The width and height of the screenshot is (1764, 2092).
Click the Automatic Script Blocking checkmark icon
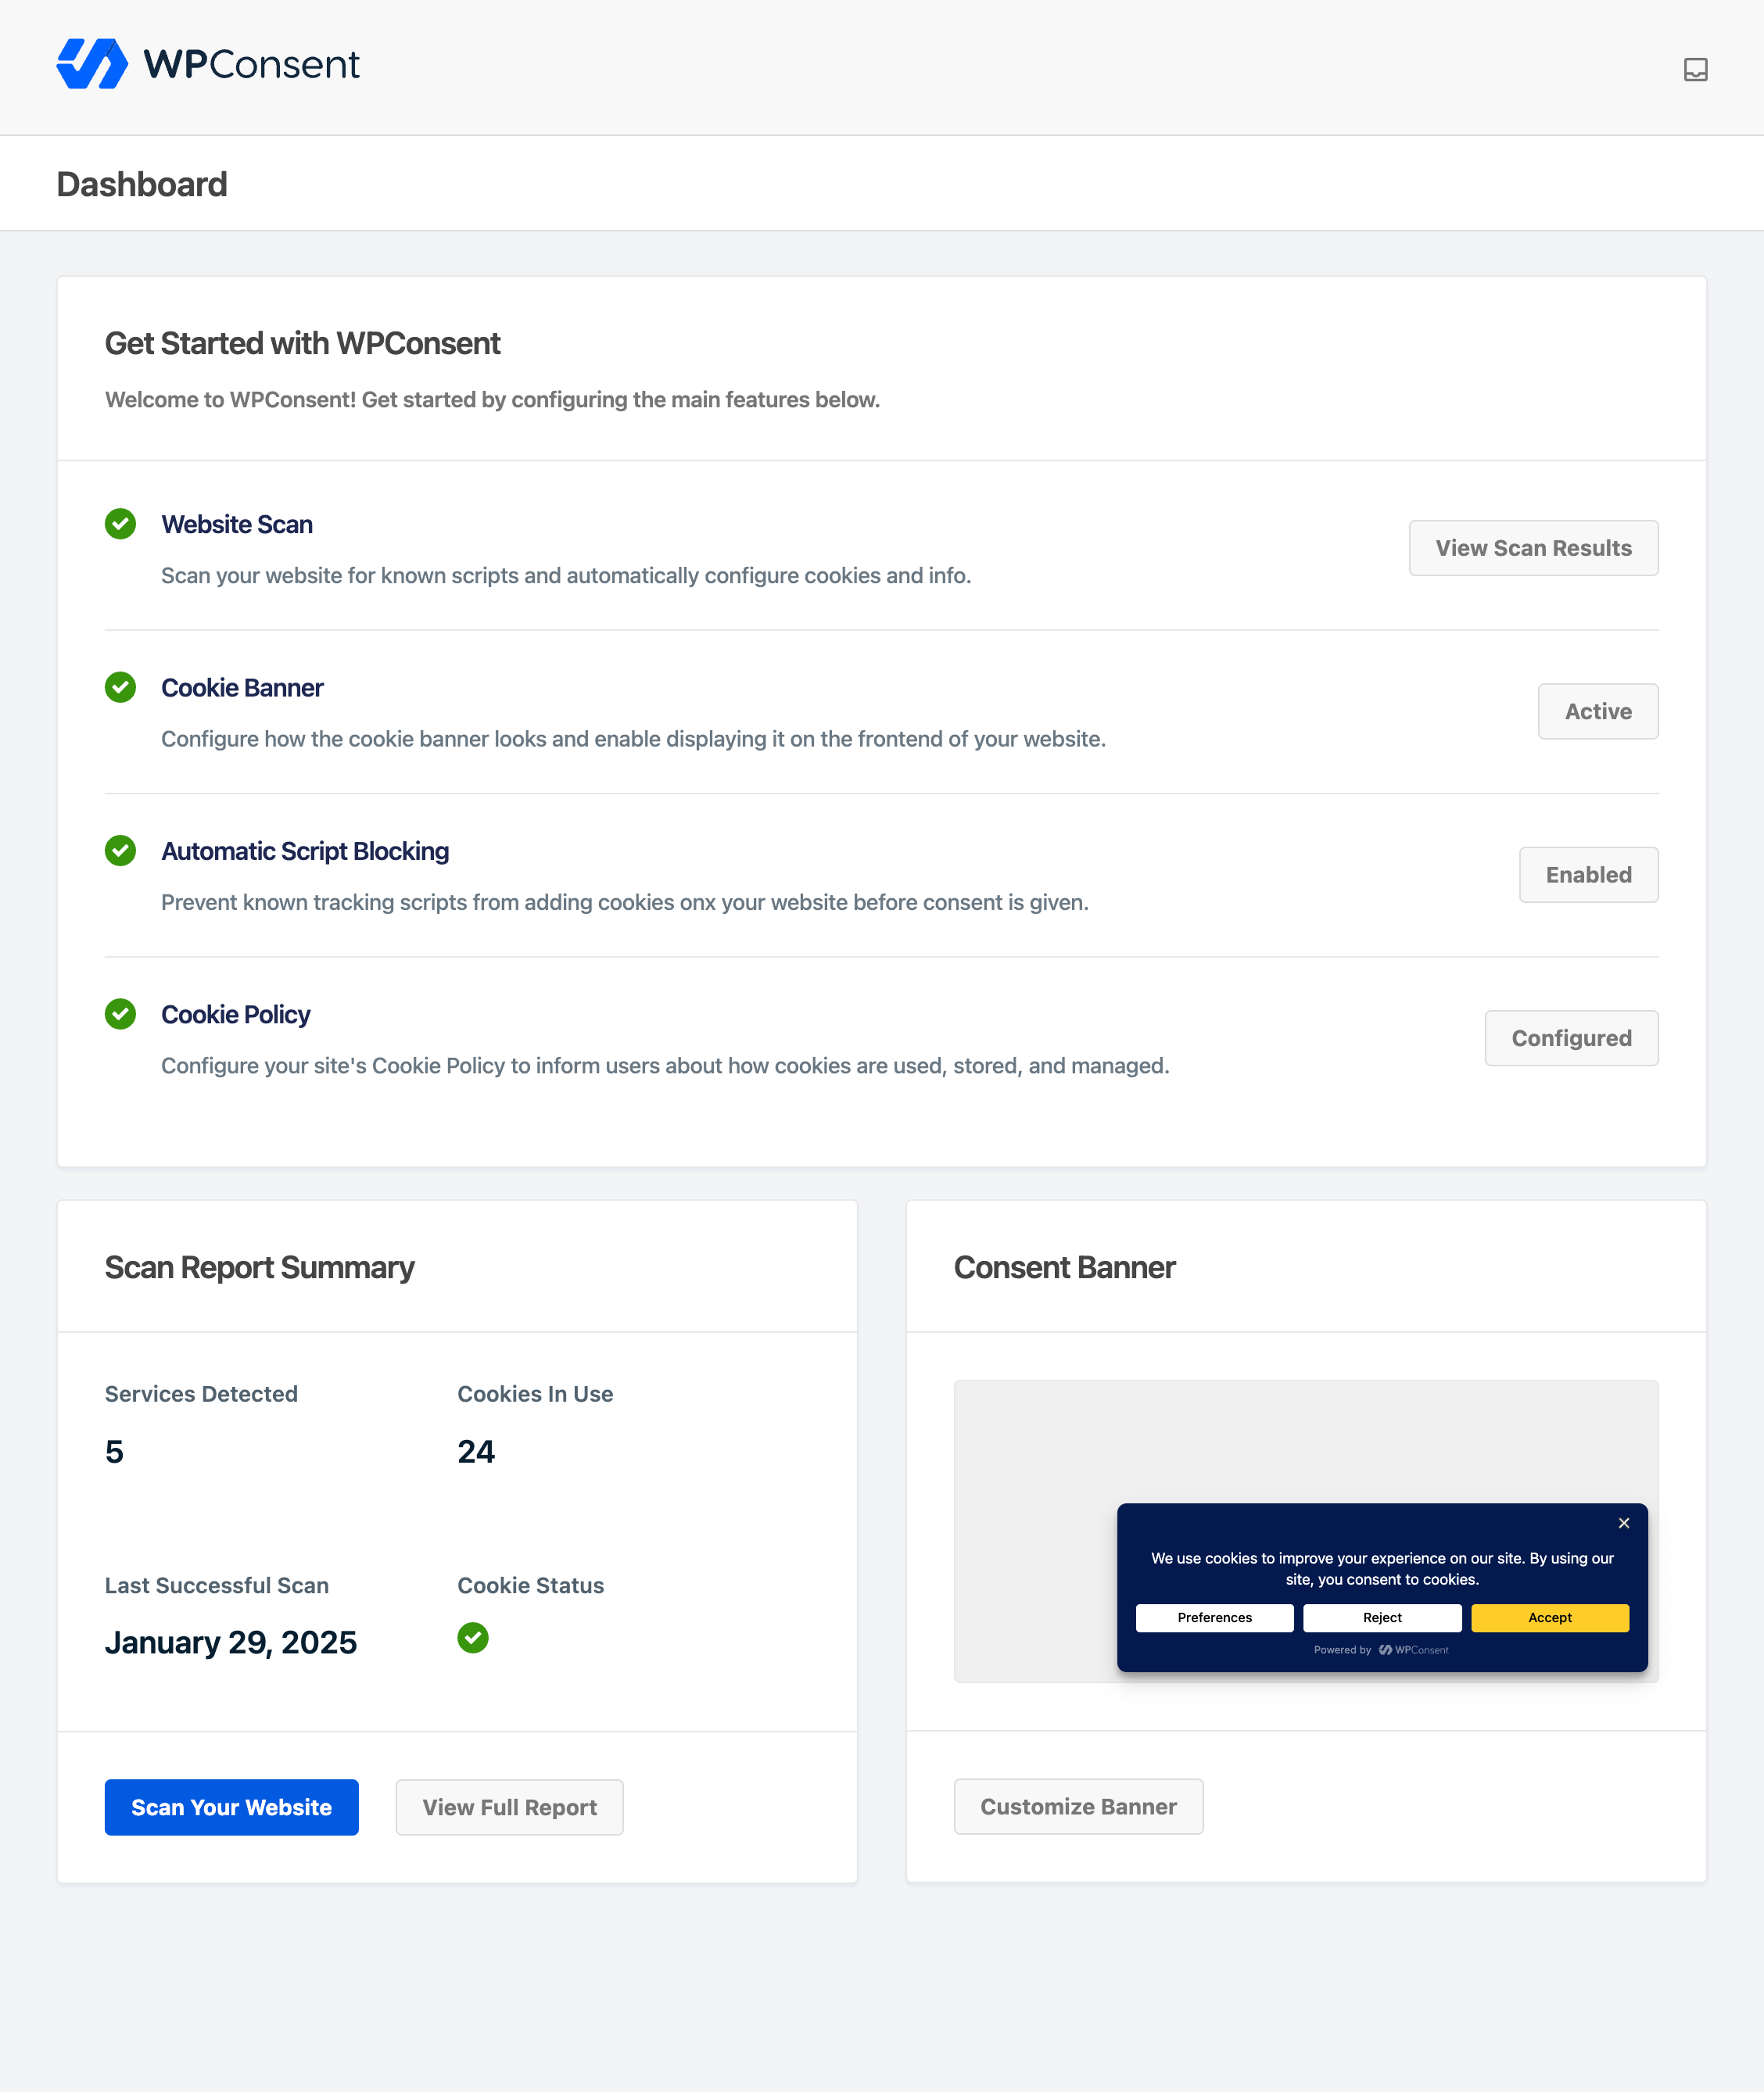point(120,850)
